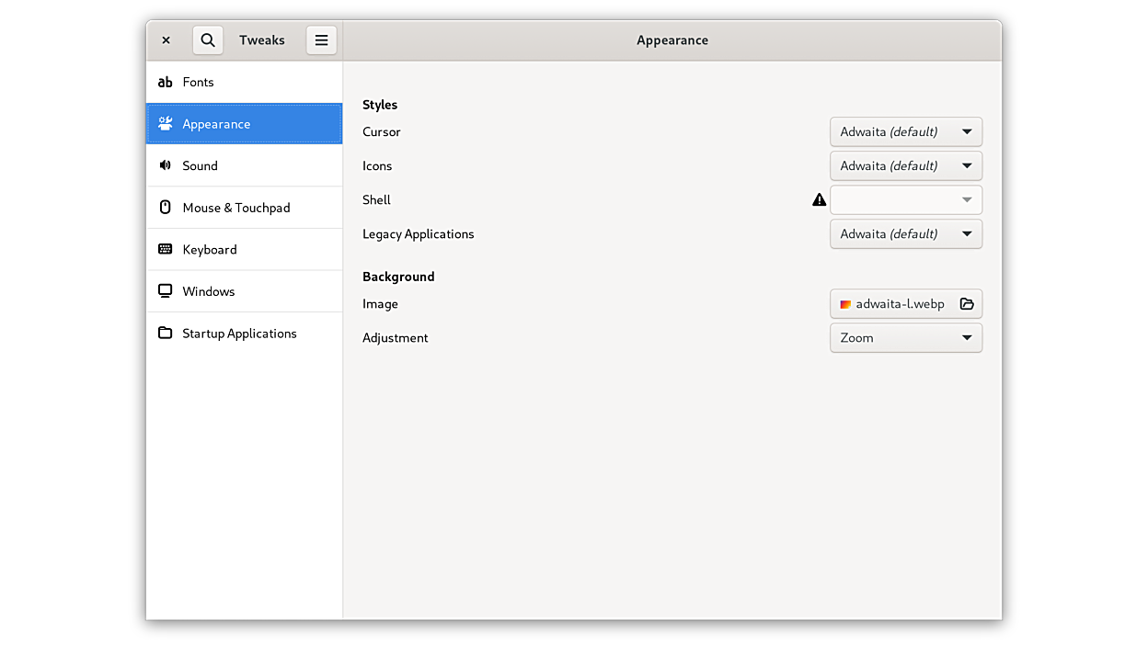
Task: Click the search magnifier icon
Action: (x=208, y=40)
